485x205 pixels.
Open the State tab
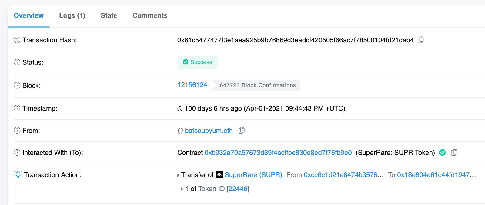(109, 16)
